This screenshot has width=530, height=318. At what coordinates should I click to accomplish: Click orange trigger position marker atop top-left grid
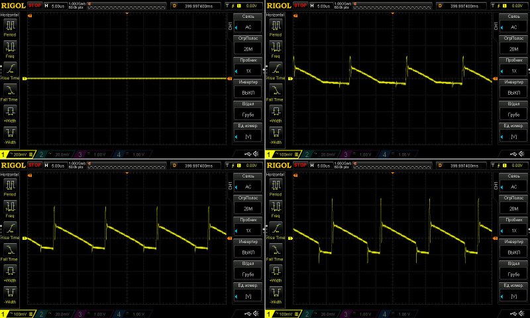tap(127, 13)
